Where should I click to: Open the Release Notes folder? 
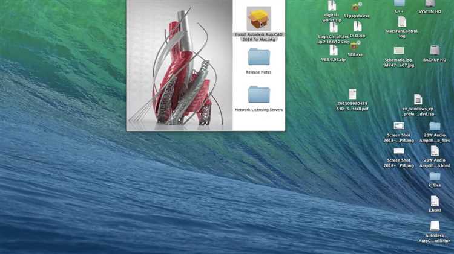259,57
